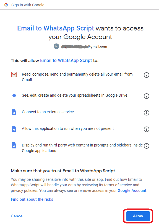Image resolution: width=159 pixels, height=224 pixels.
Task: Click script icon beside Display and run third-party
Action: click(x=14, y=145)
